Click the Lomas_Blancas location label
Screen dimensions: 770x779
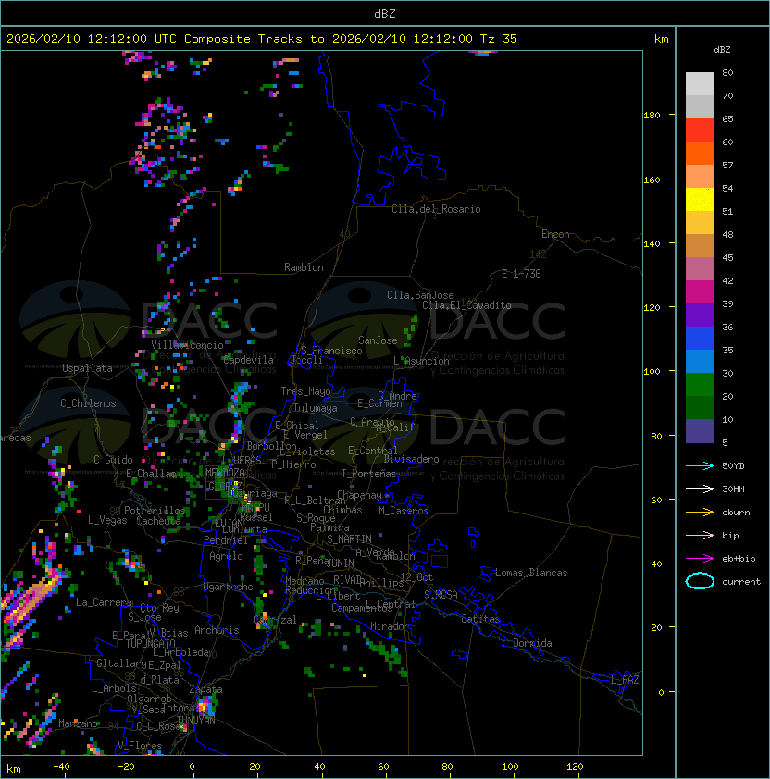pyautogui.click(x=531, y=573)
